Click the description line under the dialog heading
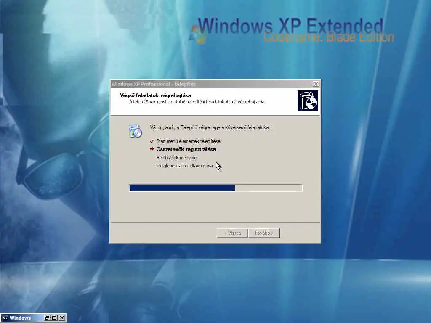The height and width of the screenshot is (323, 431). click(197, 102)
